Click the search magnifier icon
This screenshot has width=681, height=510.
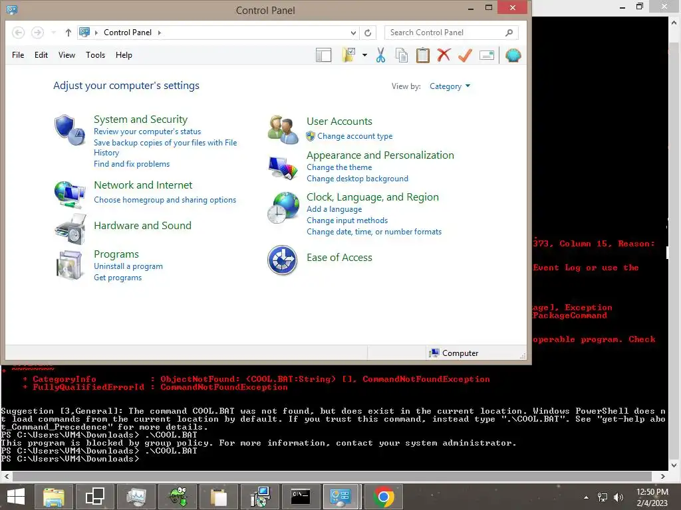pos(509,33)
